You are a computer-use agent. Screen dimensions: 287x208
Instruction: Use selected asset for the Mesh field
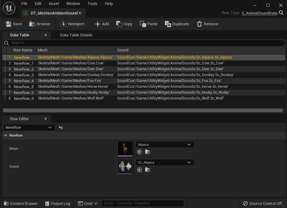pos(140,152)
